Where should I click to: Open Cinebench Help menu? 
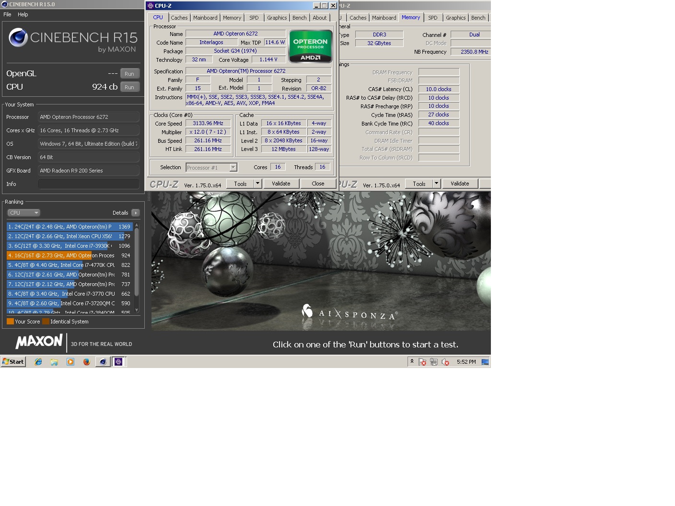(23, 14)
